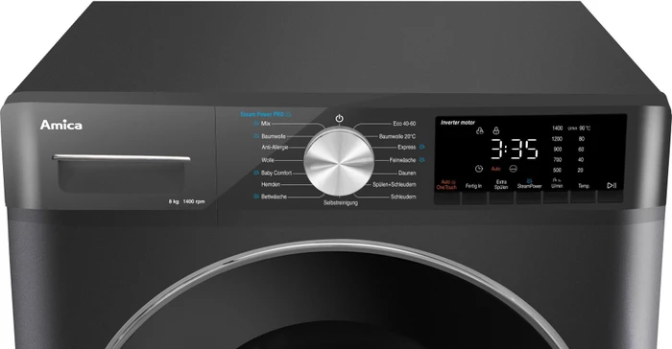This screenshot has height=349, width=672.
Task: Select the Schleudern program label
Action: click(x=403, y=197)
